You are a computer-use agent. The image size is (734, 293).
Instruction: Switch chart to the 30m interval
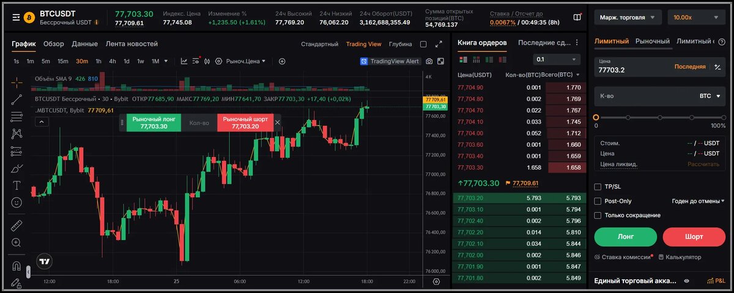tap(82, 61)
